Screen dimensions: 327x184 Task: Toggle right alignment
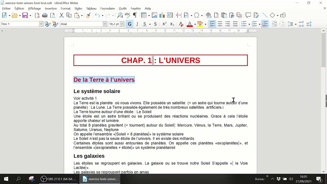click(x=227, y=24)
